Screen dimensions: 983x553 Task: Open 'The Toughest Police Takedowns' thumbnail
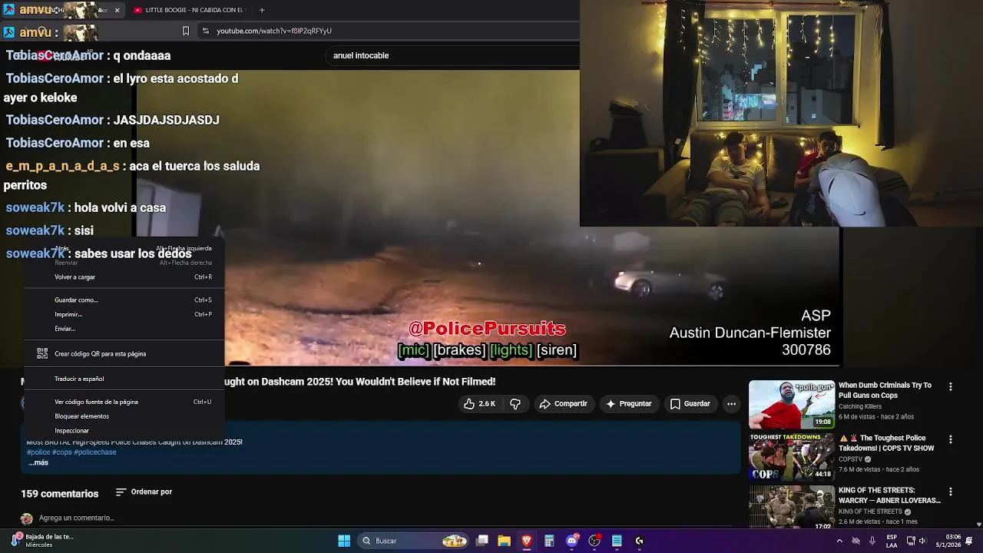point(792,456)
